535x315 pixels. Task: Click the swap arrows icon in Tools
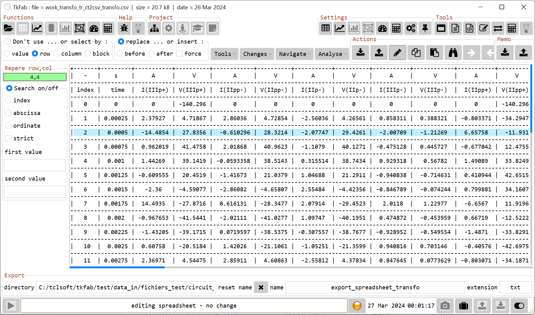(498, 28)
